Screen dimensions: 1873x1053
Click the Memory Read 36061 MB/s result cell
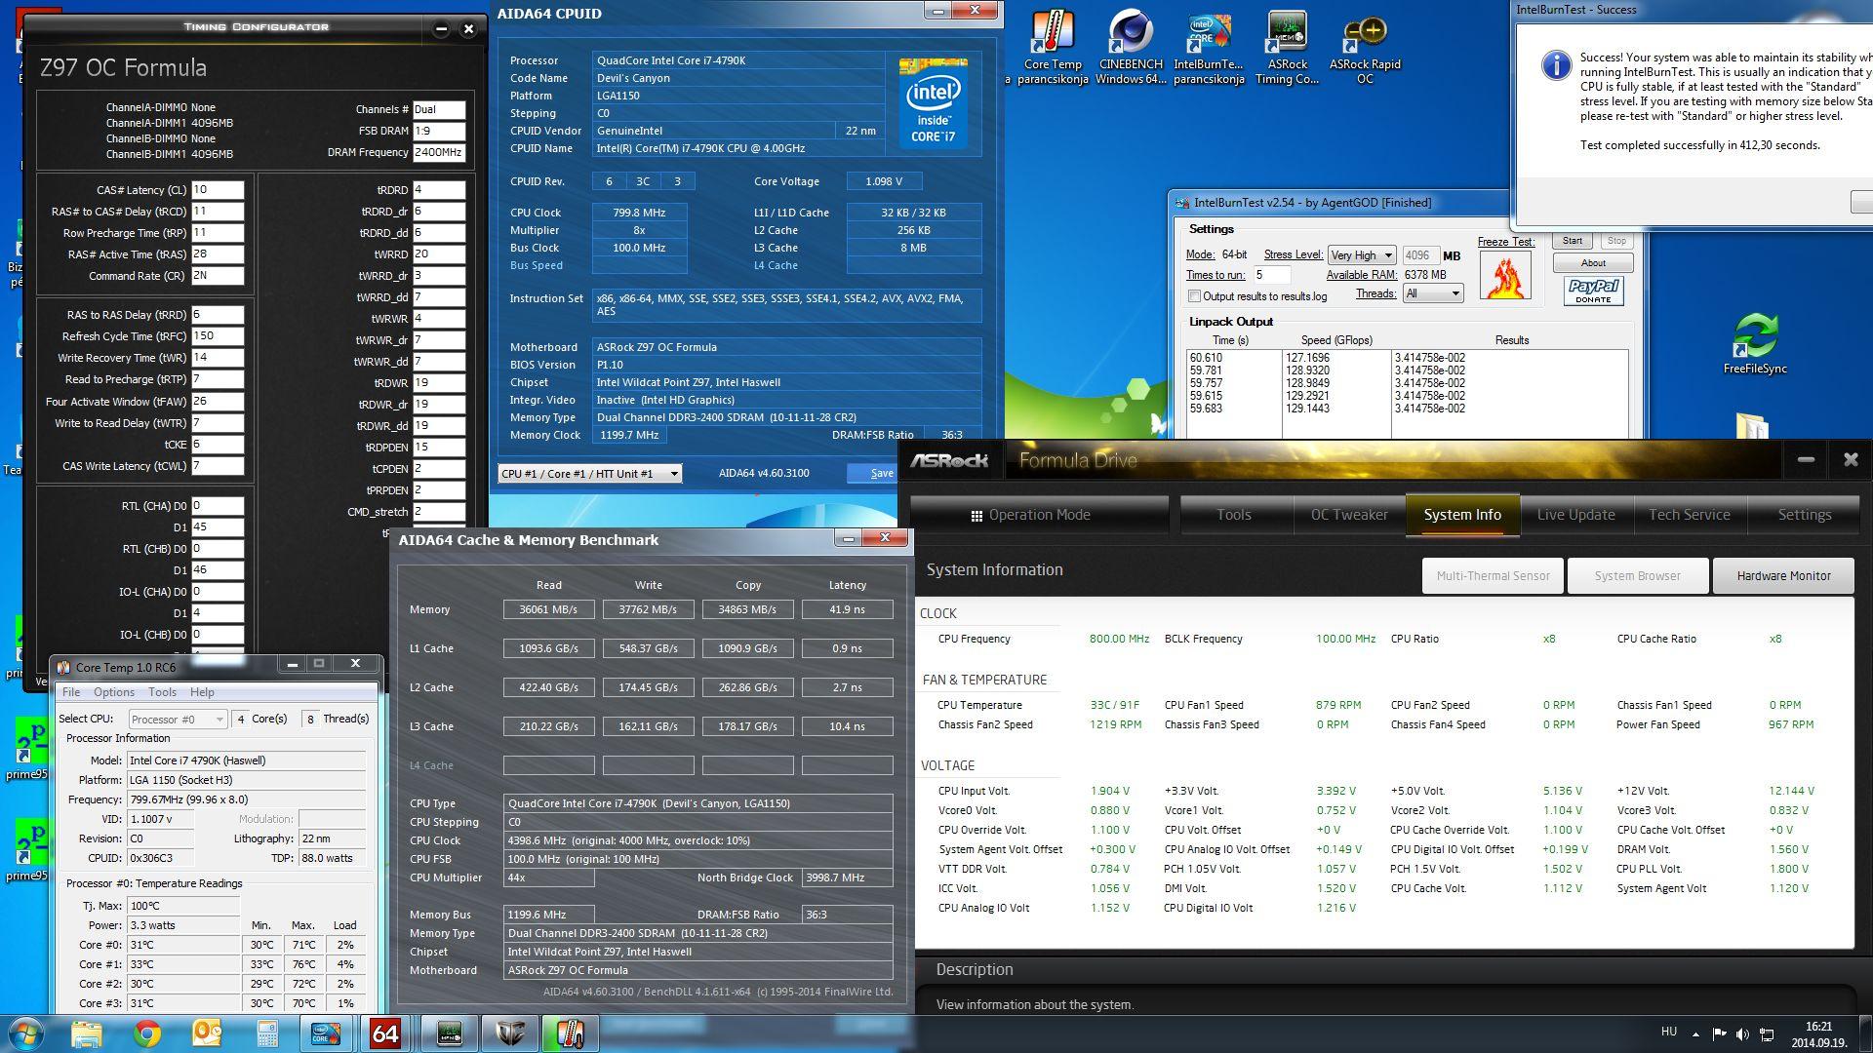click(x=548, y=609)
